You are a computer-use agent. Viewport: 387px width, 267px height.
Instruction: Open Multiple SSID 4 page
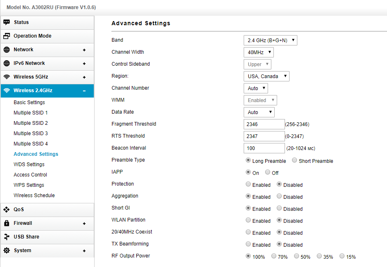[31, 144]
